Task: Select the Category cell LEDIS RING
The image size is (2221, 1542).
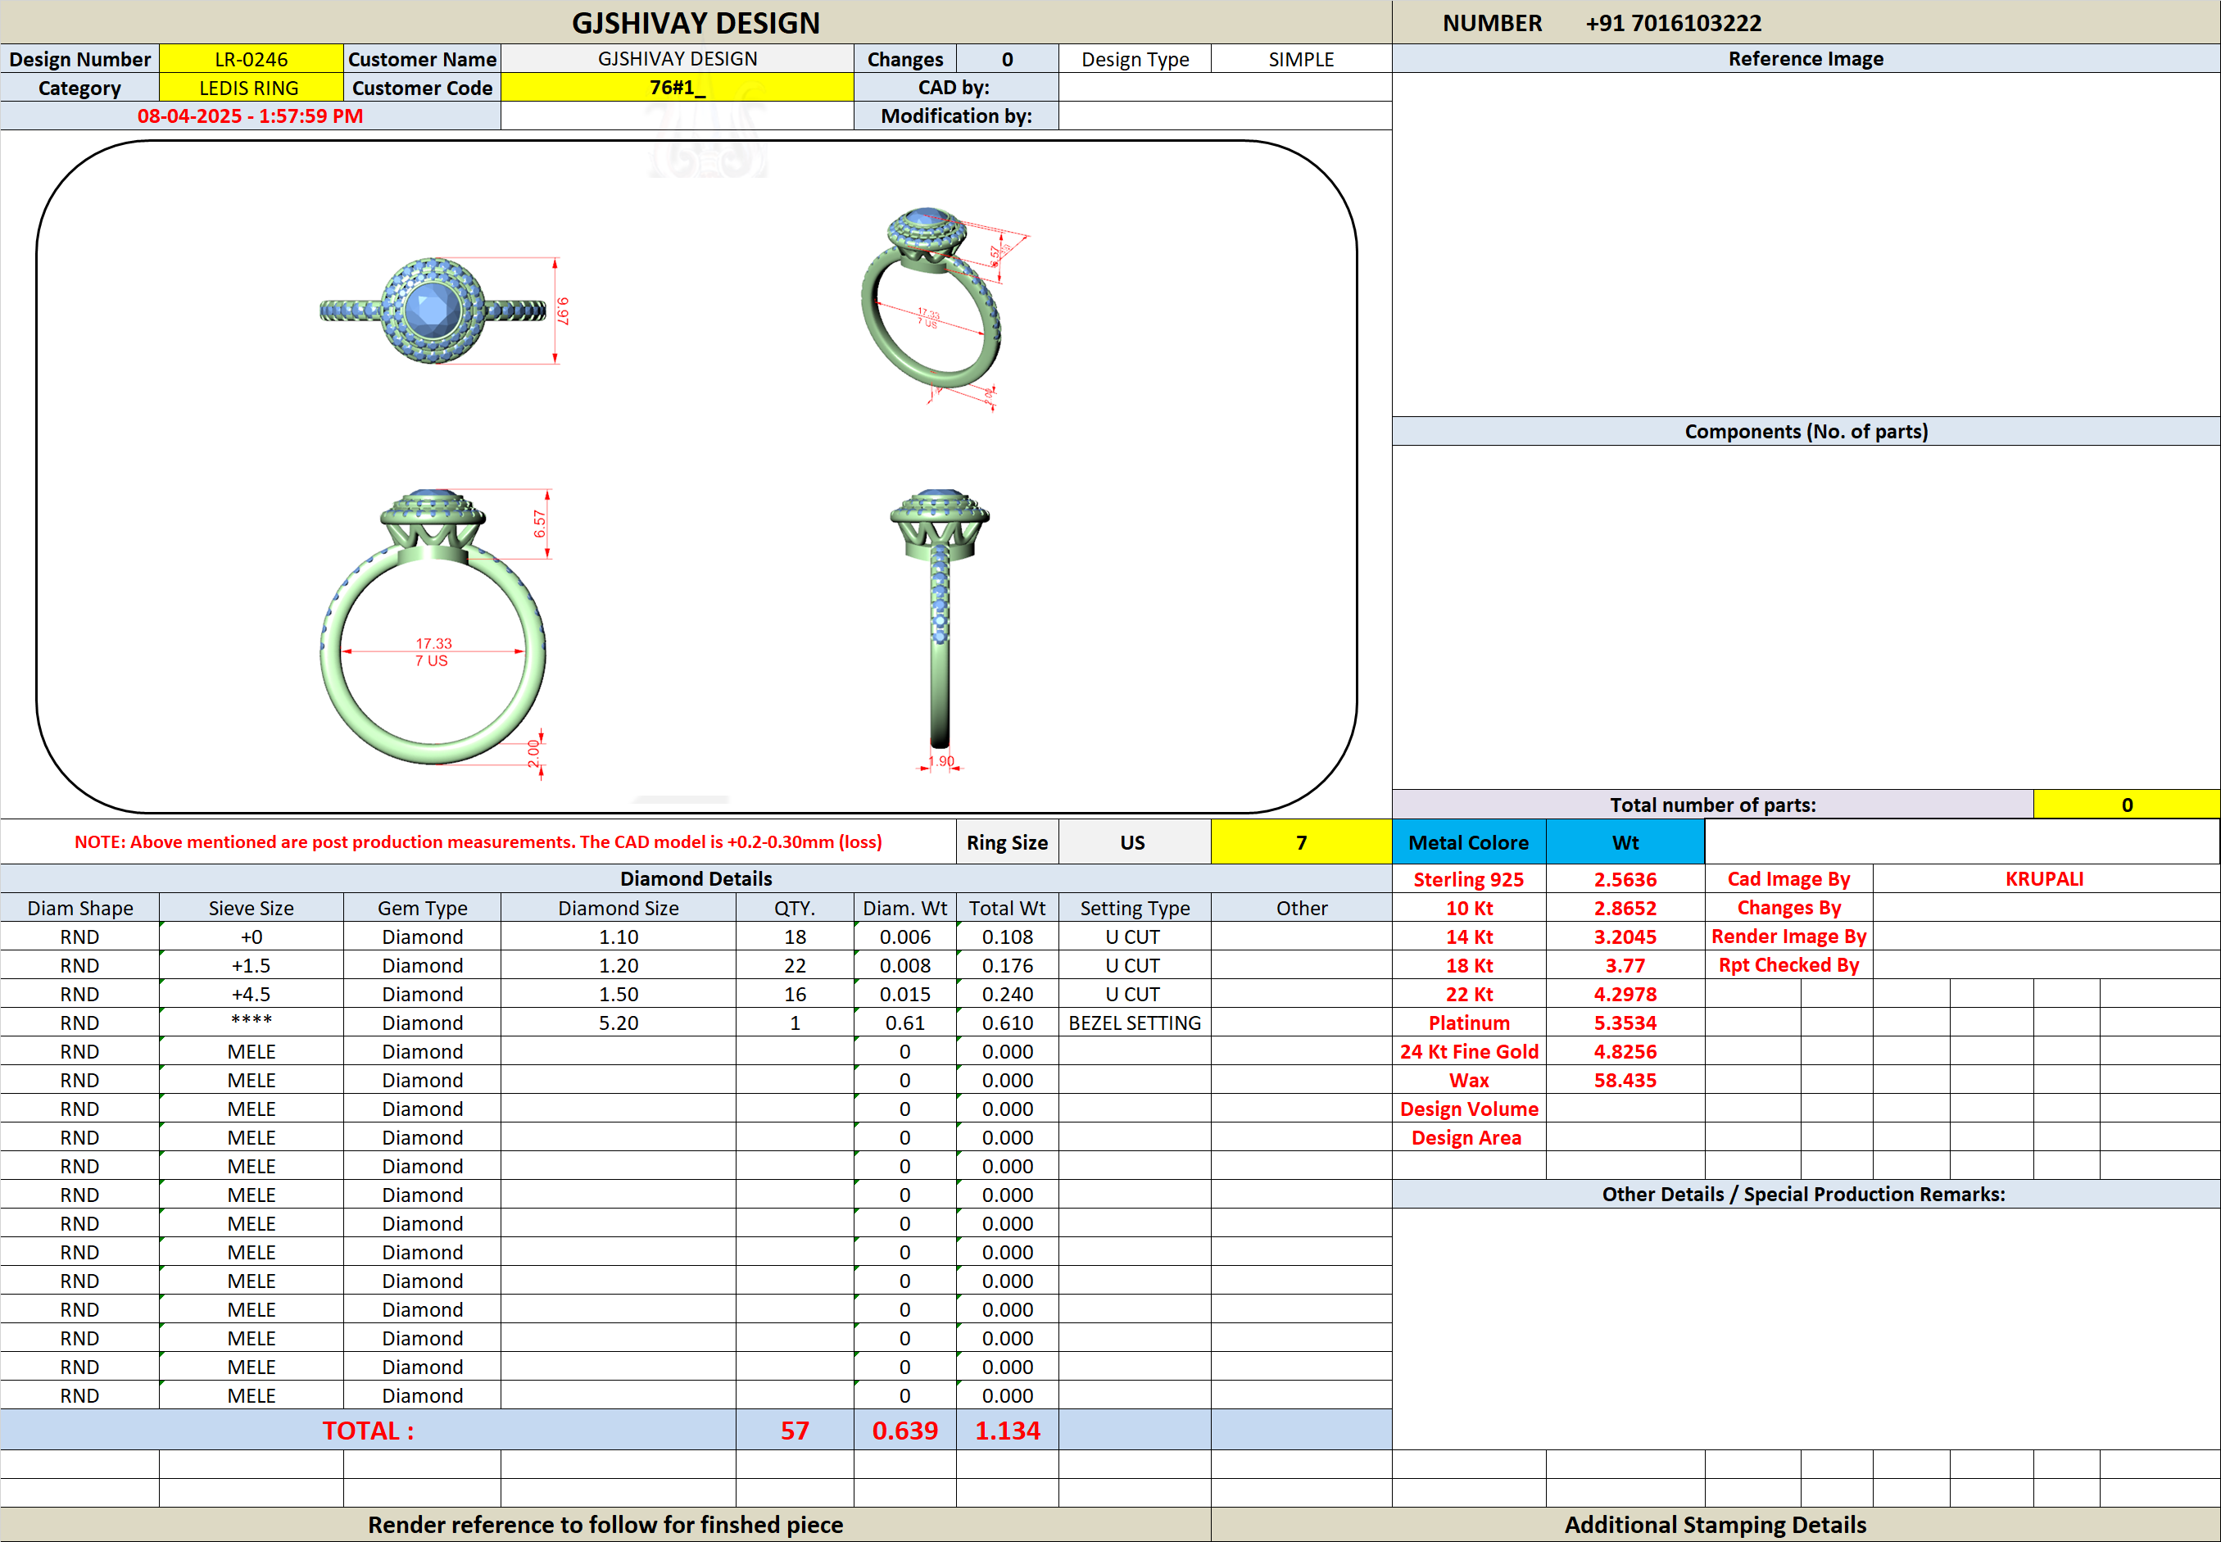Action: pos(252,88)
